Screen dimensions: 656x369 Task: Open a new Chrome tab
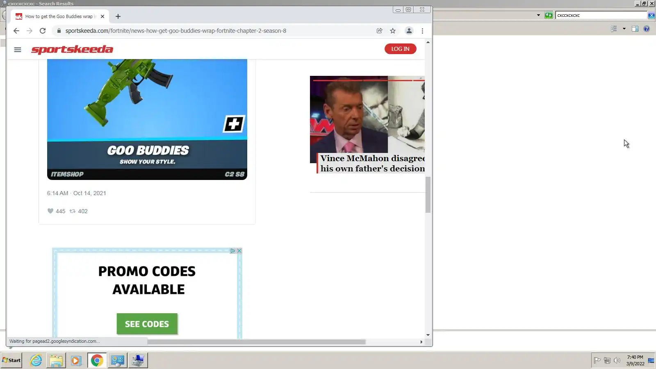click(118, 16)
